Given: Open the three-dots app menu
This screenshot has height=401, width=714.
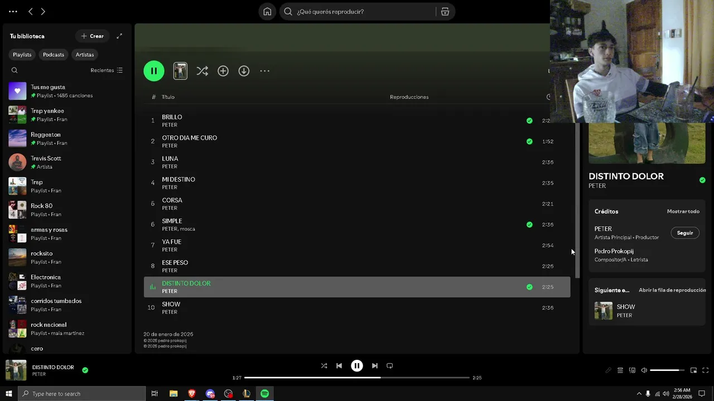Looking at the screenshot, I should click(x=13, y=11).
